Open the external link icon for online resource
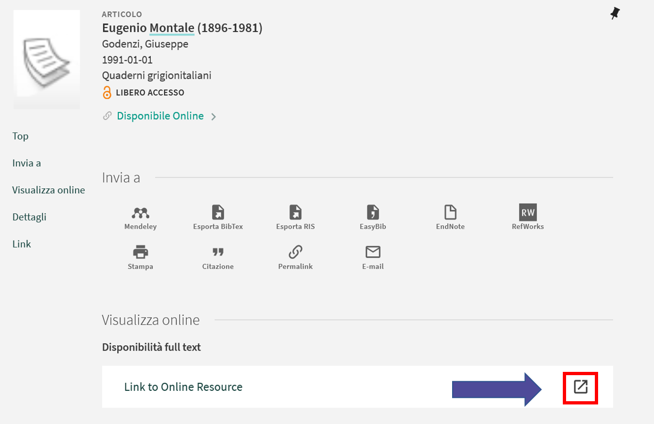Screen dimensions: 654x424 click(x=580, y=387)
